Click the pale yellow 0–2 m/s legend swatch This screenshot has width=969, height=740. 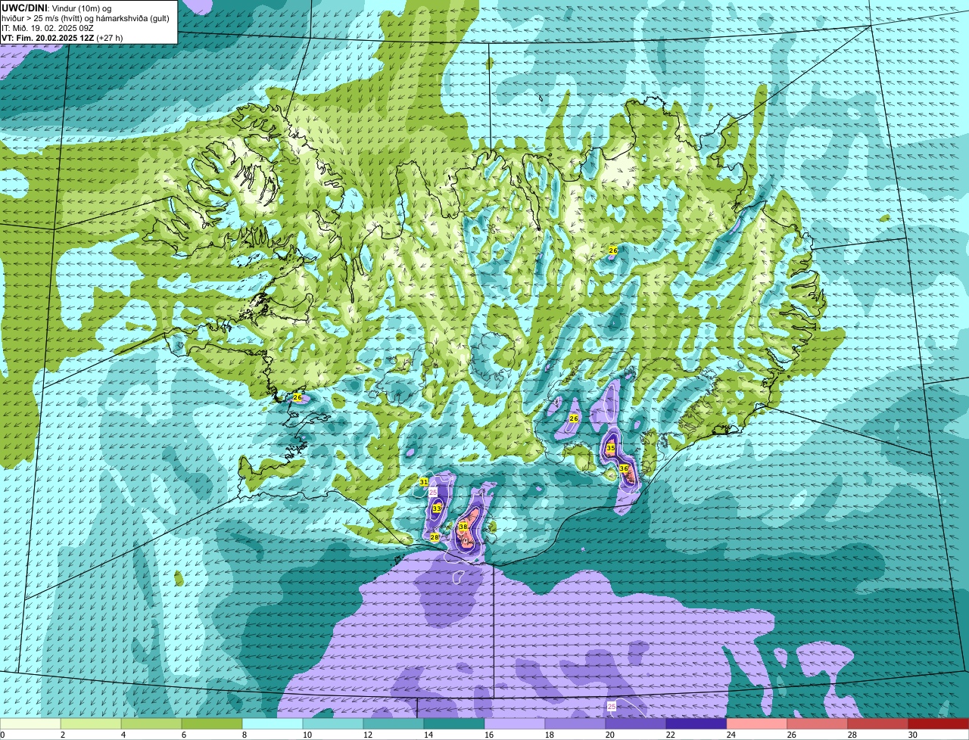click(30, 724)
